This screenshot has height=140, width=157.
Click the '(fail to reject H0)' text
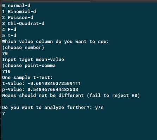113,96
